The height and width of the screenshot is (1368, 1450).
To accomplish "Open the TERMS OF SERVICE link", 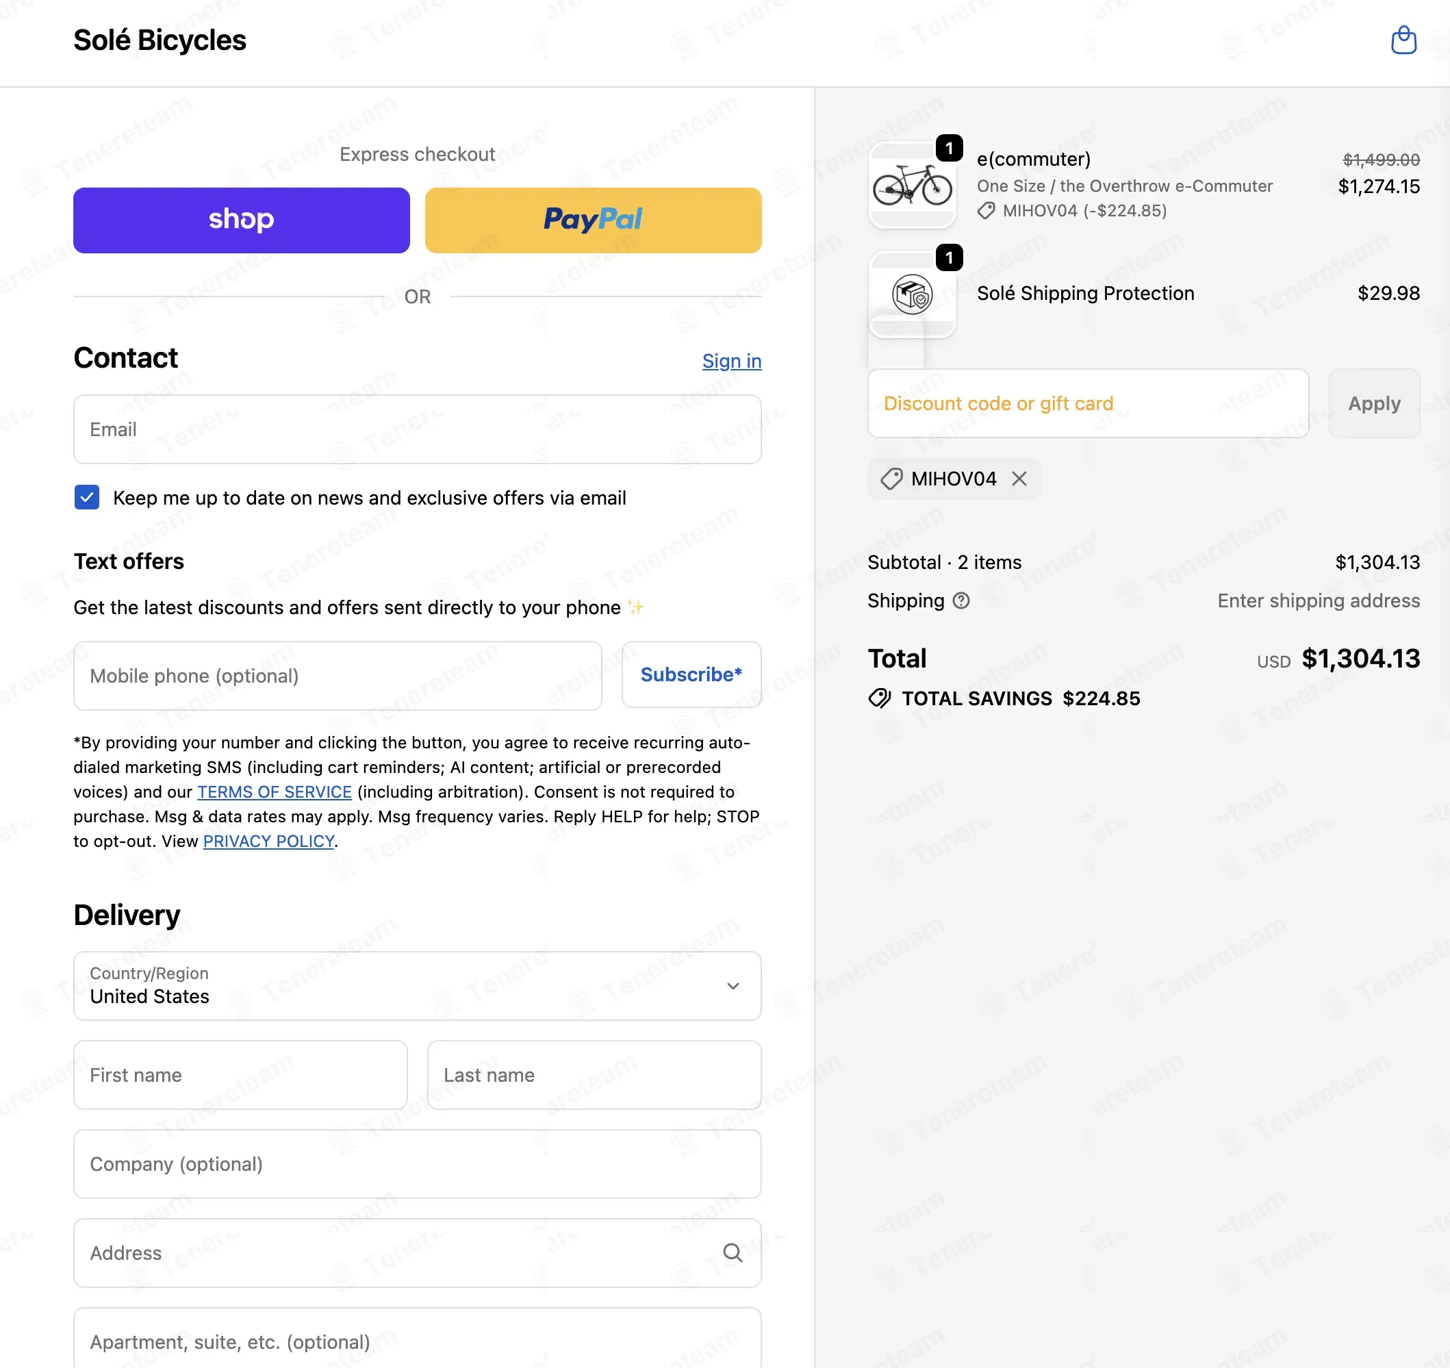I will (x=275, y=791).
